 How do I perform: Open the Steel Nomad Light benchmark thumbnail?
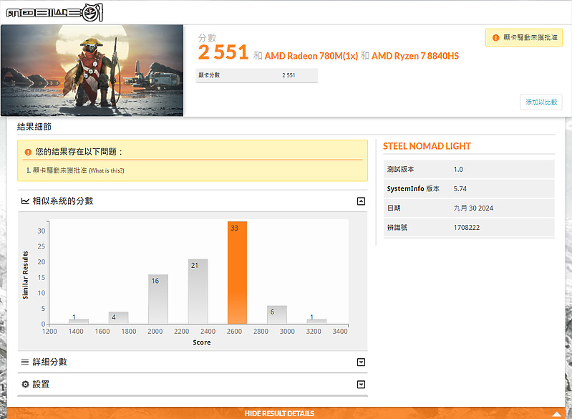[92, 70]
